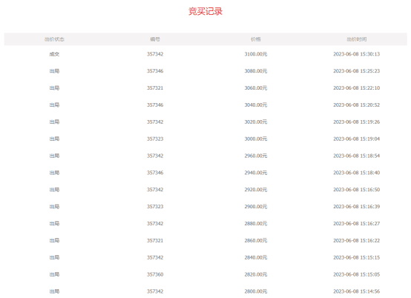Click the 3020.00元 price cell
411x298 pixels.
tap(255, 122)
